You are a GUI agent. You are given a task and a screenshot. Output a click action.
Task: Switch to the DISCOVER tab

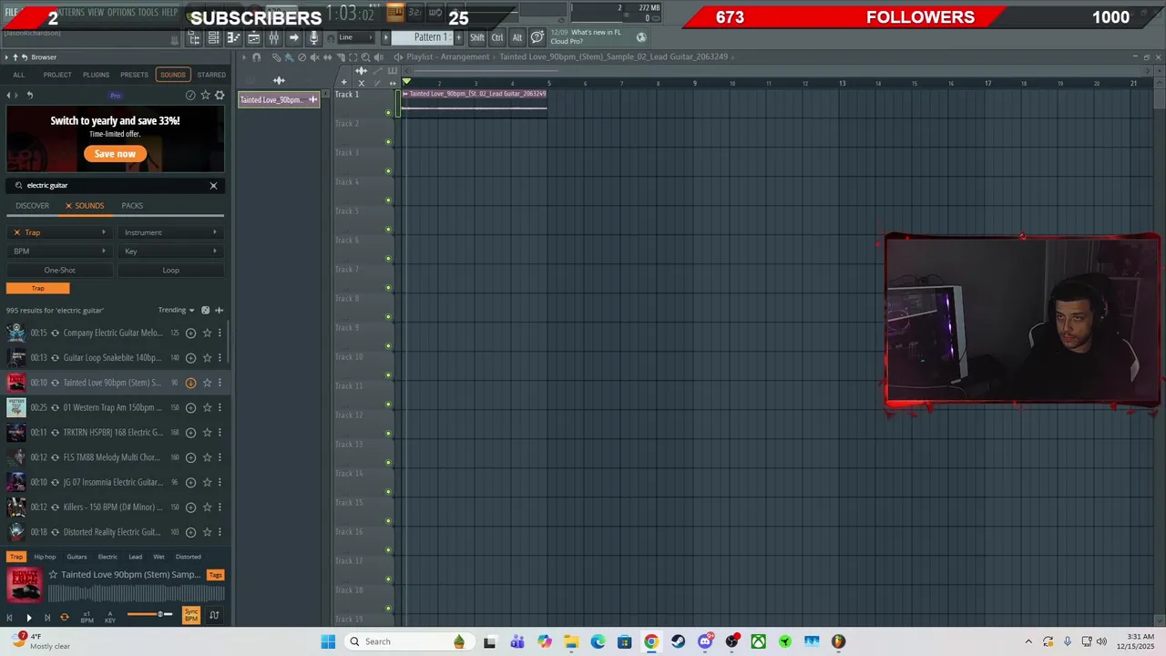tap(32, 206)
